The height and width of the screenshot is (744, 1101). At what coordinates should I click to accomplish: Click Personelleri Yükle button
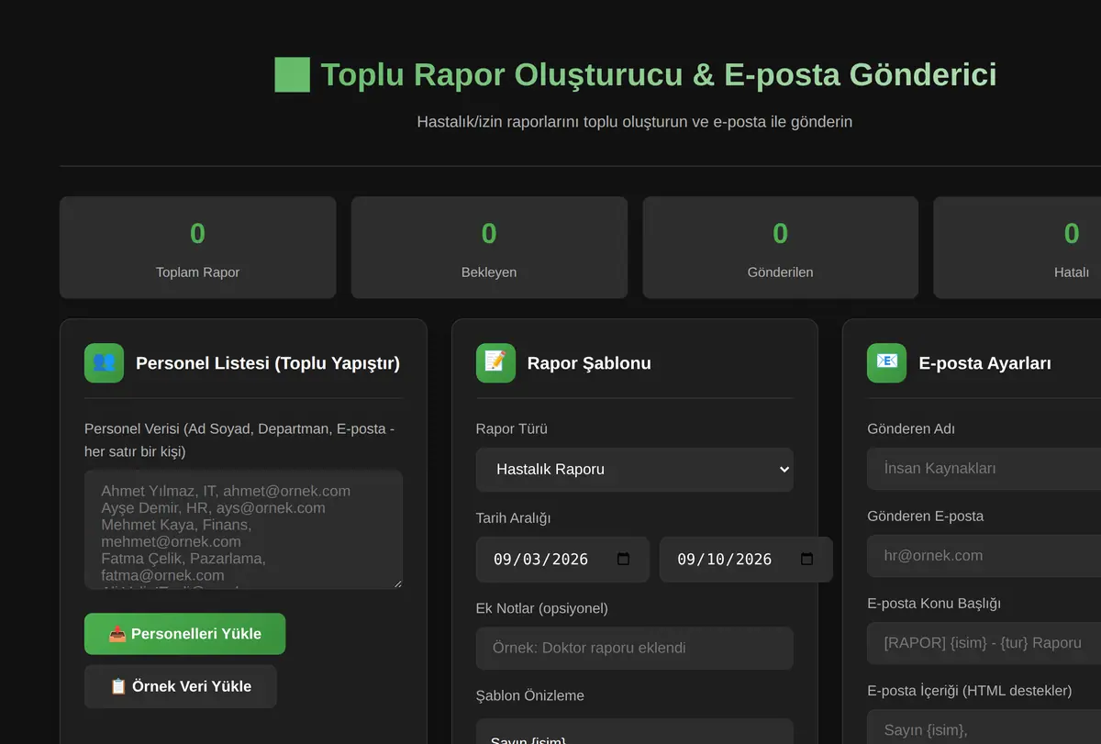coord(184,634)
